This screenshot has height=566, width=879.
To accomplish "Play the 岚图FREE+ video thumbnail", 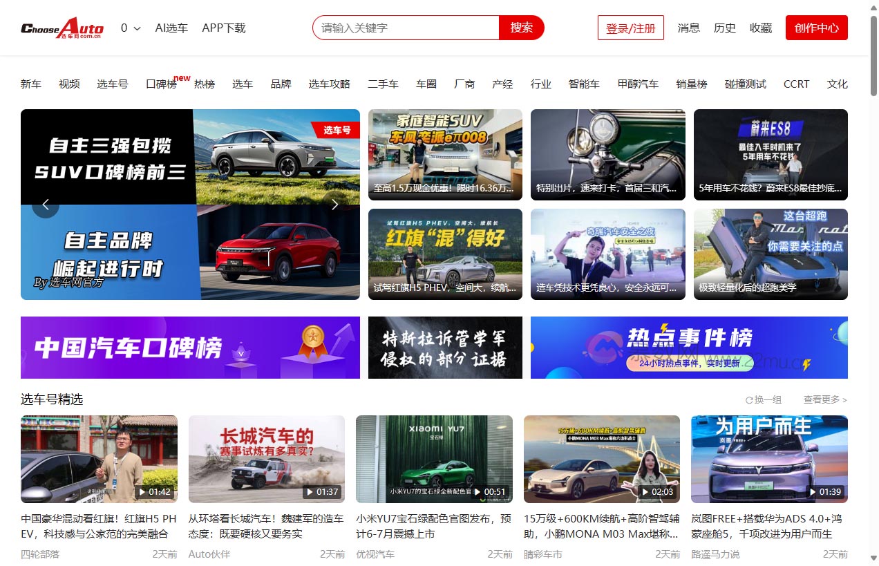I will pos(769,459).
